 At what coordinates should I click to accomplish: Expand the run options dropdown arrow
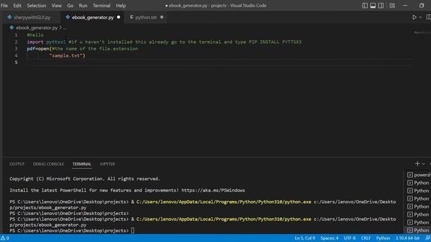click(x=420, y=17)
